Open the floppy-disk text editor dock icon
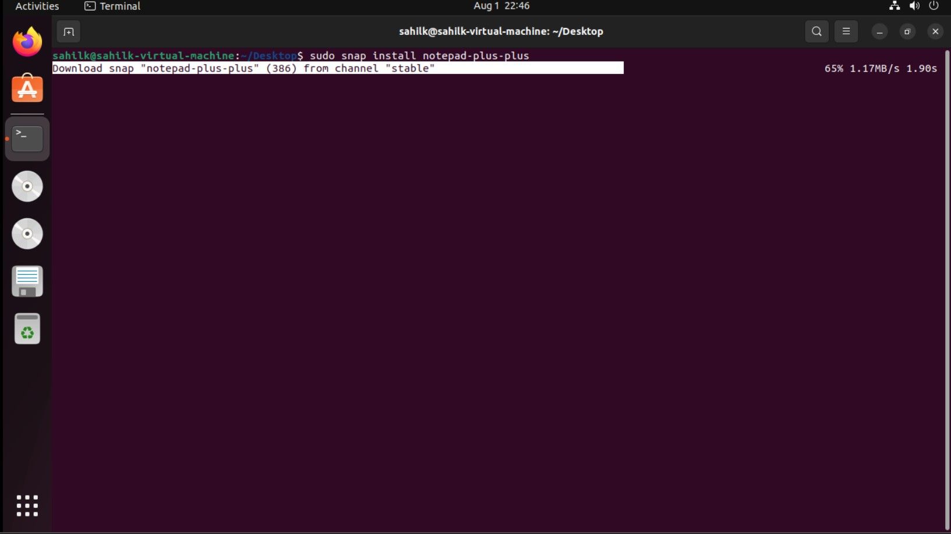Viewport: 951px width, 534px height. 27,282
